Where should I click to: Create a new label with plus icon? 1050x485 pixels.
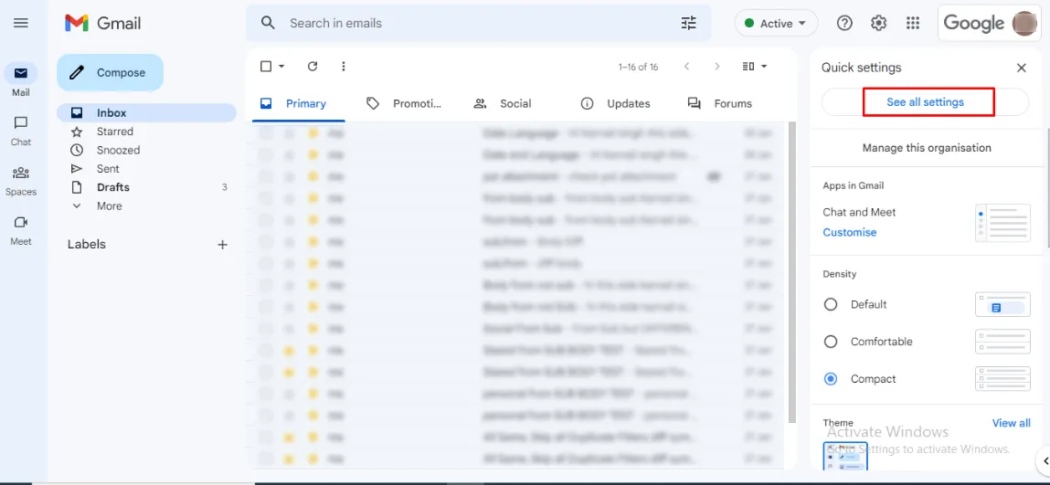pyautogui.click(x=222, y=245)
